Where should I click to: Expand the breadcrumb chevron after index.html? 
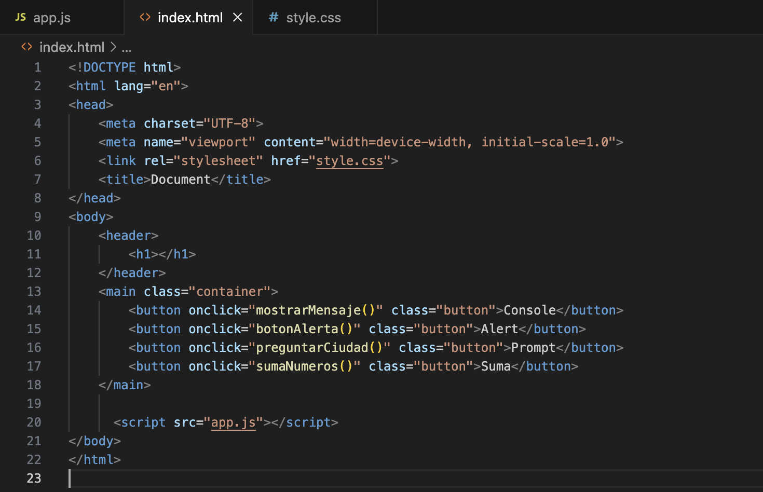click(113, 47)
